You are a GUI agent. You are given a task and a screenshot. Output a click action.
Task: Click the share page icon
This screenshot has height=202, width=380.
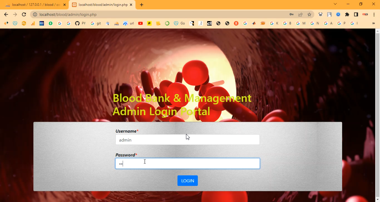(x=300, y=14)
